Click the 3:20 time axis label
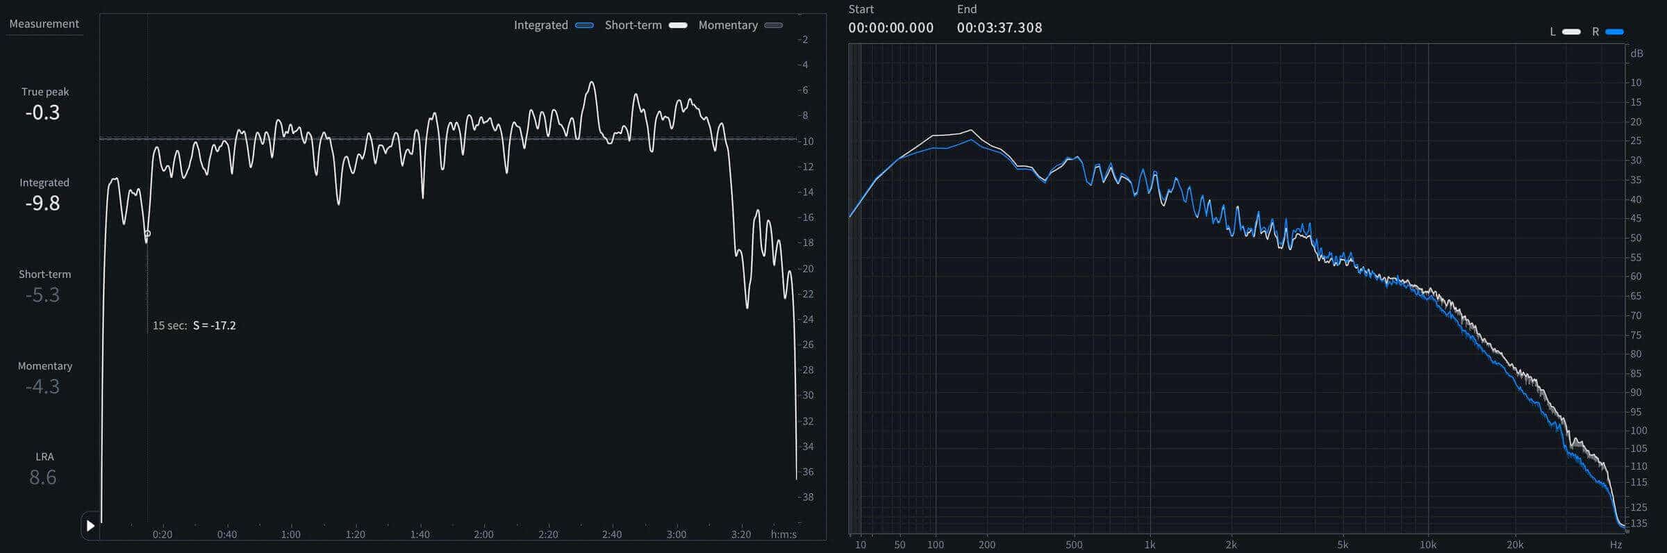This screenshot has height=553, width=1667. point(741,535)
